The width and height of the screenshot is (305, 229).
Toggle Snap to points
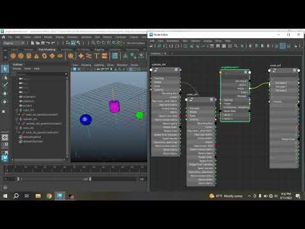pos(104,43)
